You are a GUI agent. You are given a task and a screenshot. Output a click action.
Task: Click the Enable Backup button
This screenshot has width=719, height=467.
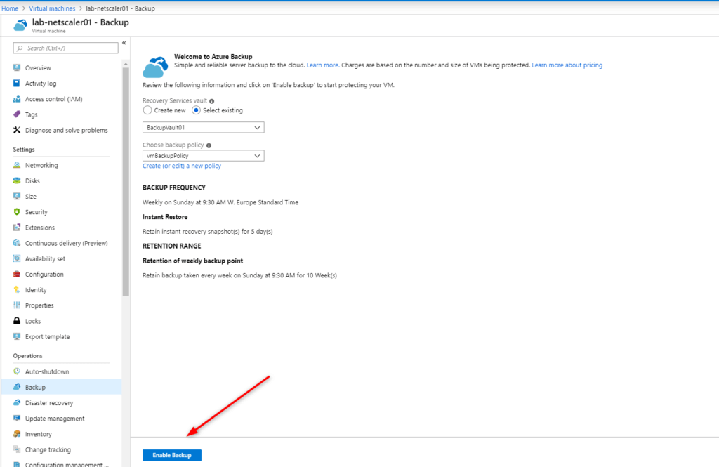[172, 455]
